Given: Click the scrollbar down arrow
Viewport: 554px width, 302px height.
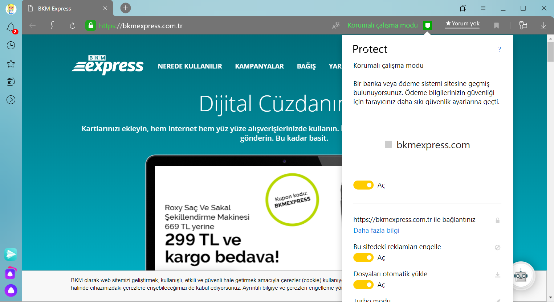Looking at the screenshot, I should coord(550,298).
